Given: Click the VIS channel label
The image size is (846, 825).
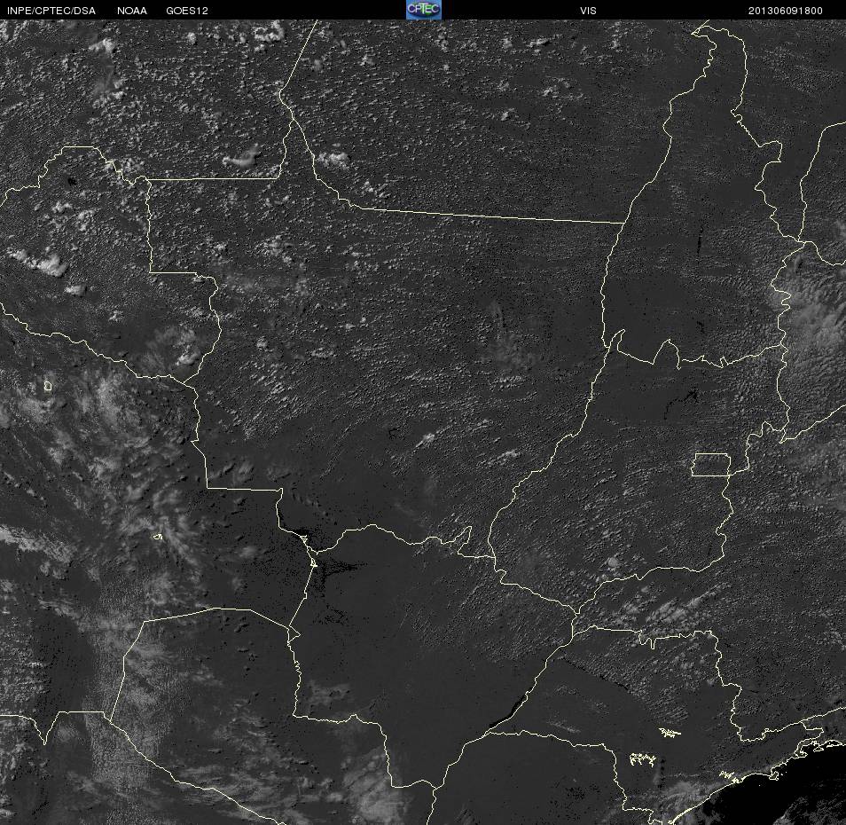Looking at the screenshot, I should tap(588, 11).
